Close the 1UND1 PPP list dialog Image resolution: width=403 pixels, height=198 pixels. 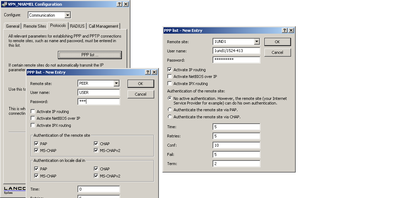pos(291,30)
